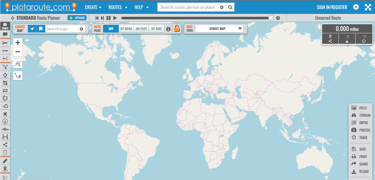
Task: Click the orange unlock padlock icon
Action: coord(177,29)
